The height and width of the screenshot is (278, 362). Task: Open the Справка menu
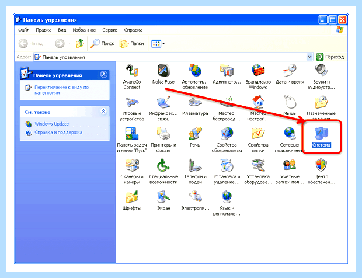click(x=133, y=30)
